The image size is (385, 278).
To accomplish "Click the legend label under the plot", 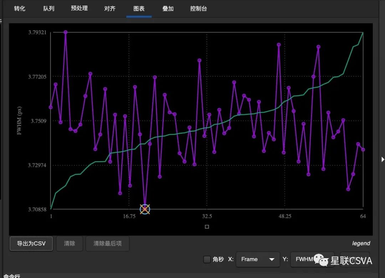I will (361, 244).
